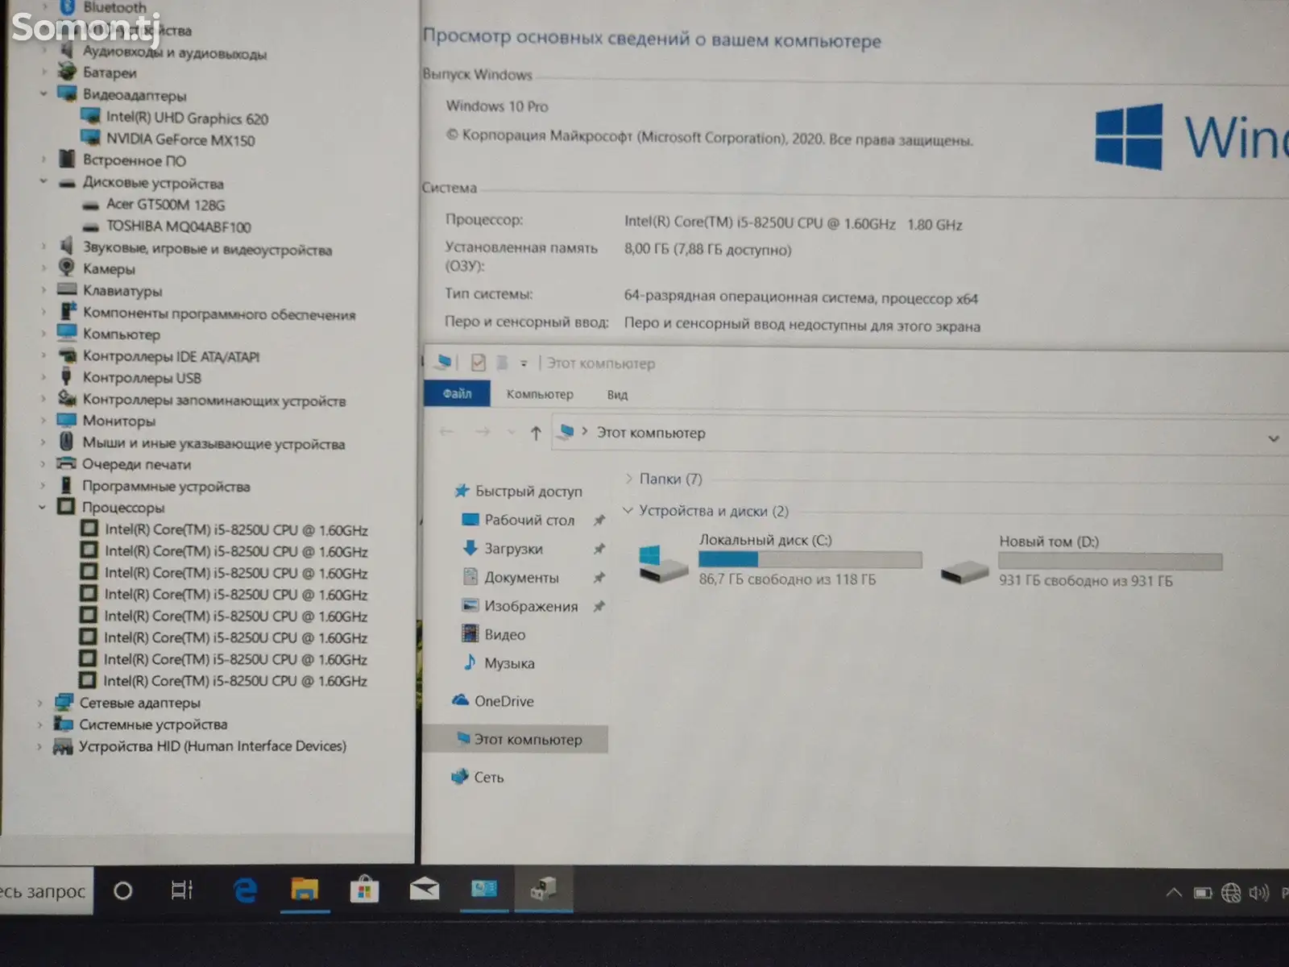The width and height of the screenshot is (1289, 967).
Task: Collapse the Устройства и диски (2) group
Action: click(628, 510)
